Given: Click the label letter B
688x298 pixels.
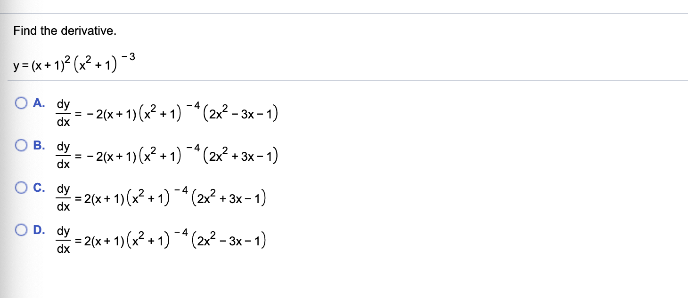Looking at the screenshot, I should coord(39,146).
